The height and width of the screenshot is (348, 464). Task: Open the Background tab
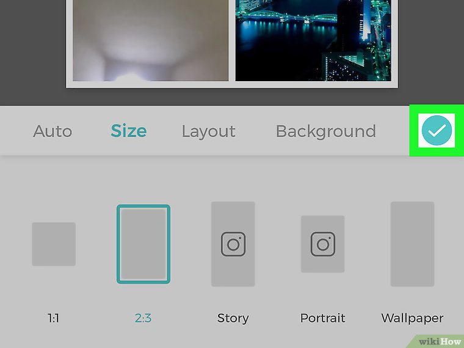(x=325, y=131)
